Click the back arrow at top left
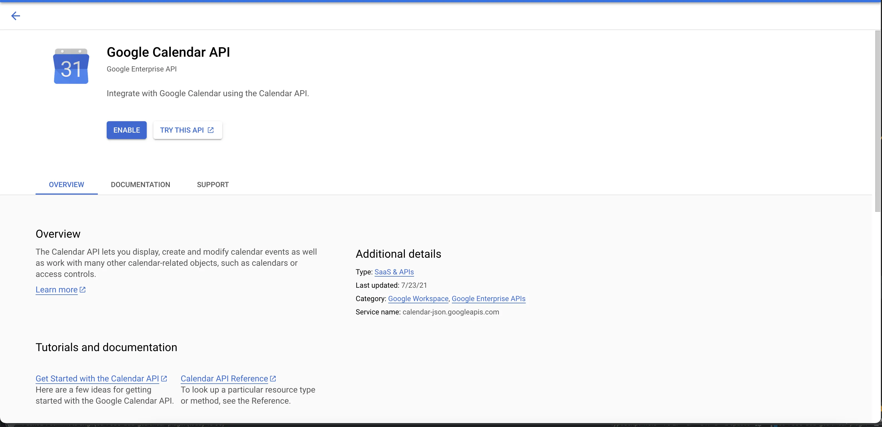The height and width of the screenshot is (427, 882). pos(15,16)
